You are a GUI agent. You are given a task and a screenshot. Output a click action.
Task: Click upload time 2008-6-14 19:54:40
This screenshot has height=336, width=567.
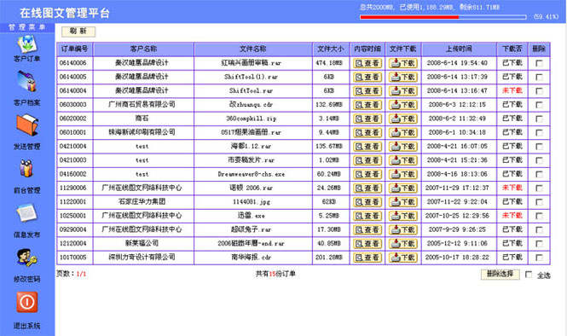point(457,63)
